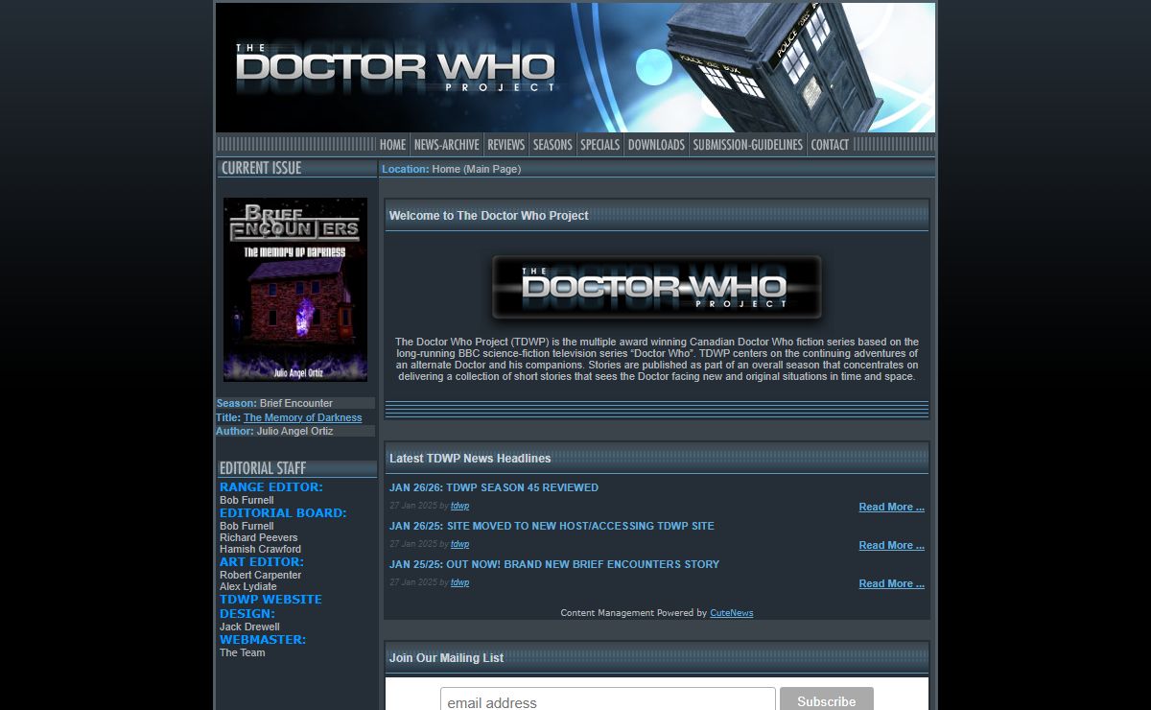Focus the email address input field
This screenshot has height=710, width=1151.
tap(608, 701)
